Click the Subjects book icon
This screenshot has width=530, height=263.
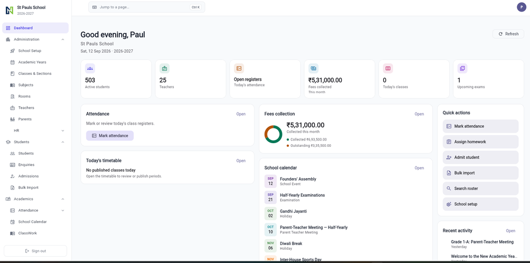[x=13, y=85]
